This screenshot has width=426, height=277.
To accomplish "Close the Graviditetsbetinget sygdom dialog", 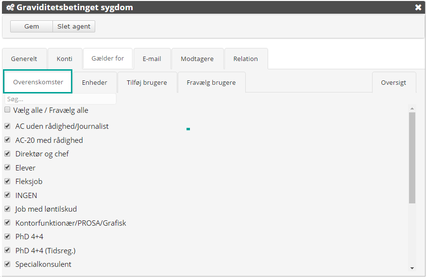I will (418, 7).
